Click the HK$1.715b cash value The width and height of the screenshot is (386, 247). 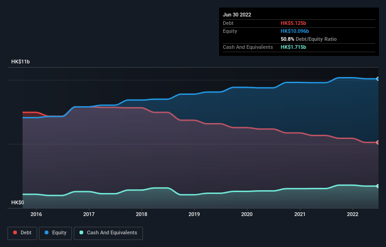pos(293,47)
